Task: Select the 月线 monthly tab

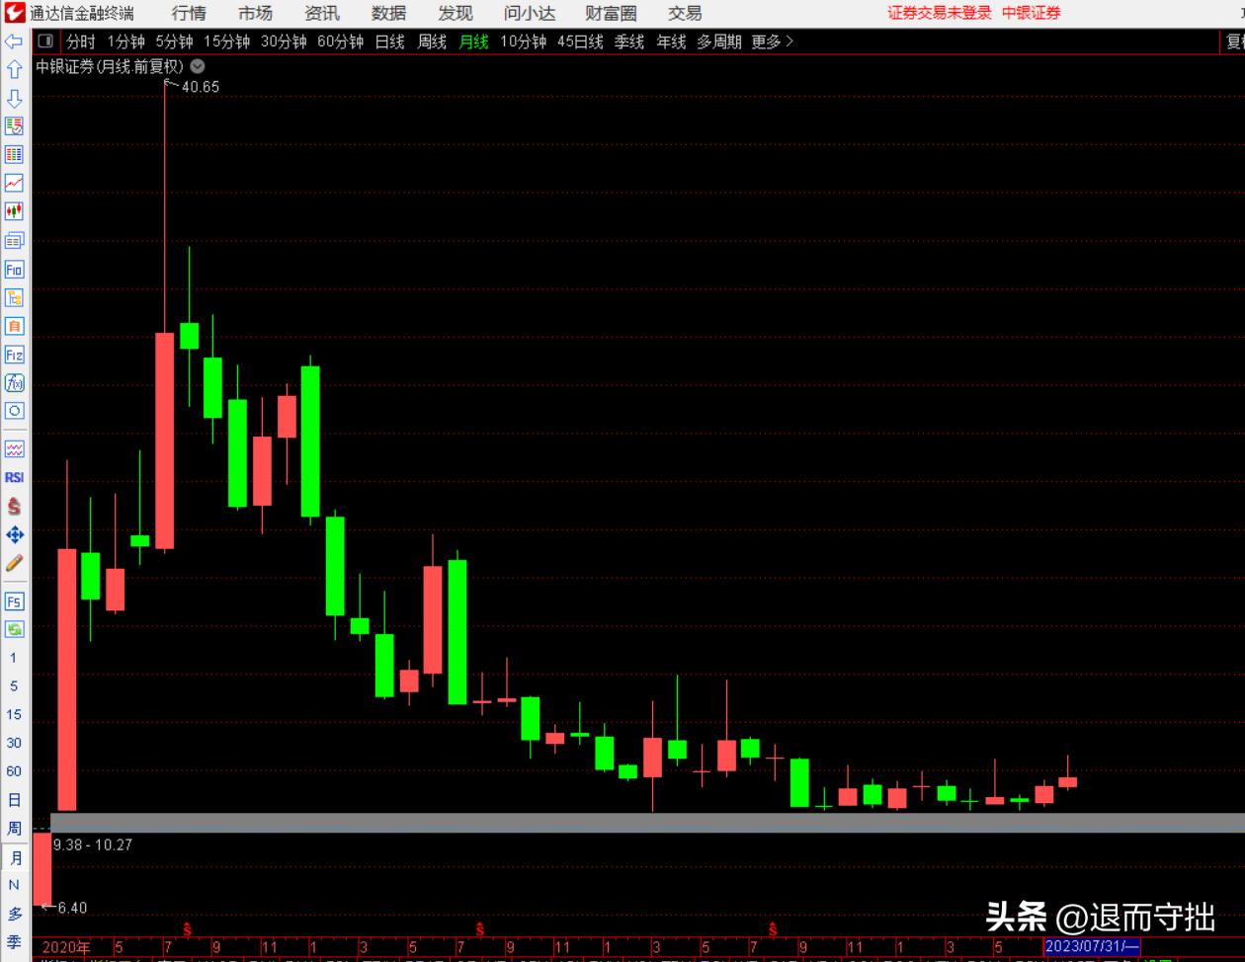Action: click(474, 41)
